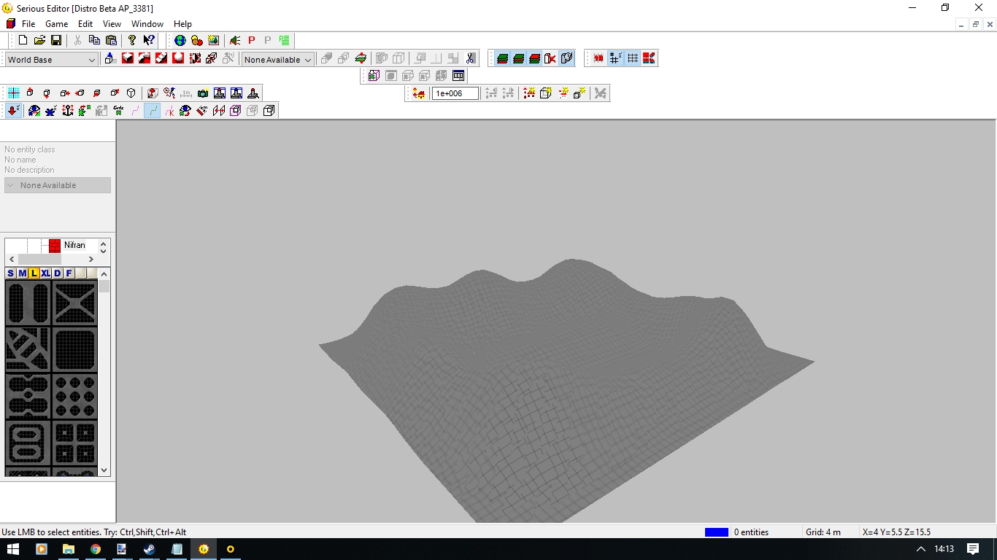This screenshot has height=560, width=997.
Task: Open the Edit menu
Action: 85,24
